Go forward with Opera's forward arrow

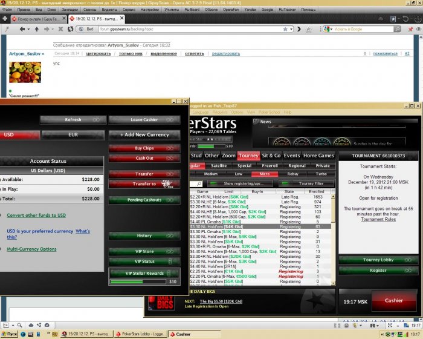tap(47, 29)
